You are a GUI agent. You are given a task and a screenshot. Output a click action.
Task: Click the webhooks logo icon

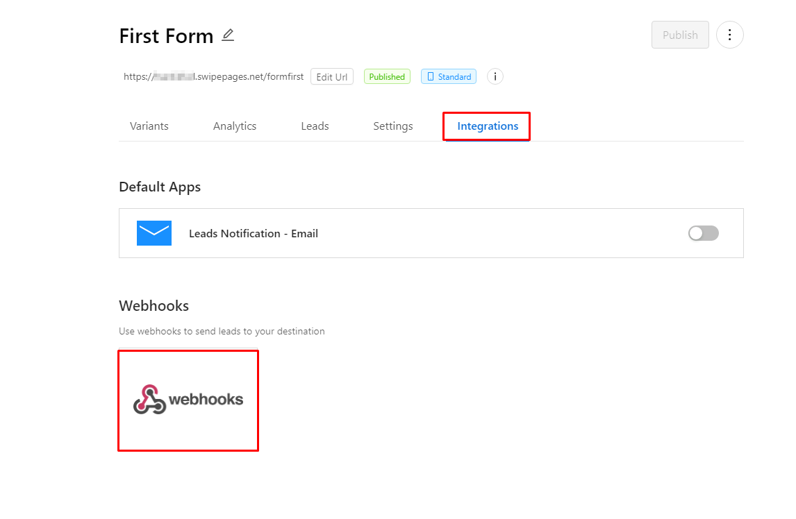click(149, 399)
